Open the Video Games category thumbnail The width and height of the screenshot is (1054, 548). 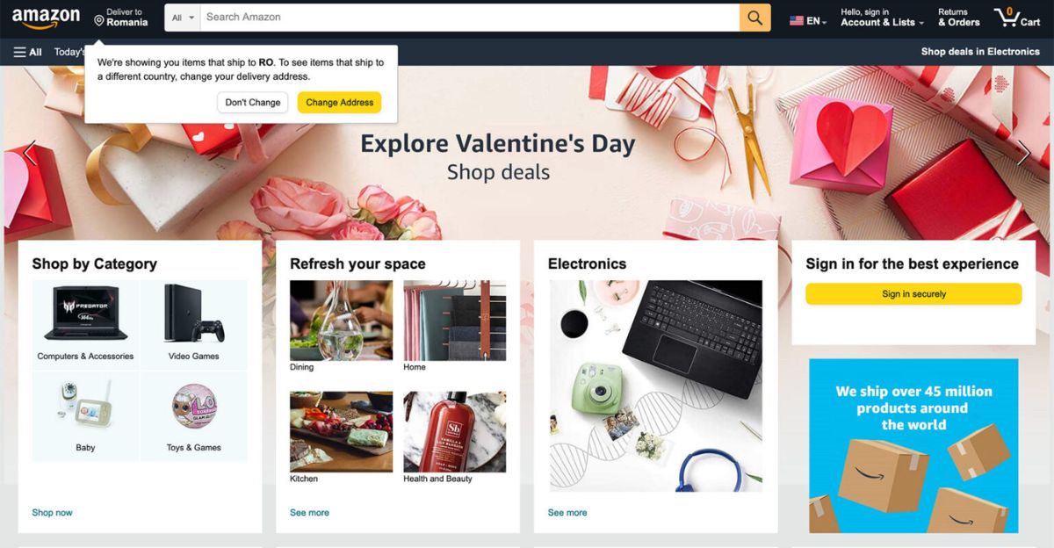point(193,321)
